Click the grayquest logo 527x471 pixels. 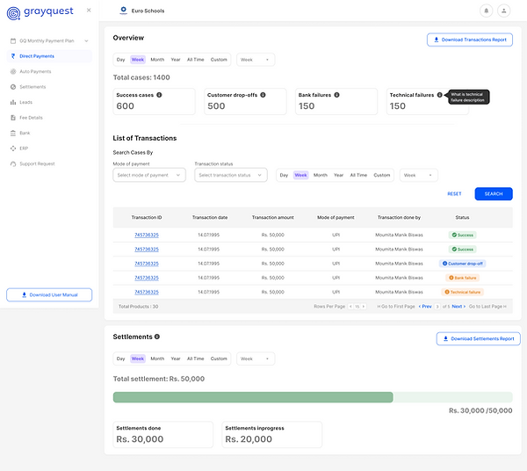40,12
